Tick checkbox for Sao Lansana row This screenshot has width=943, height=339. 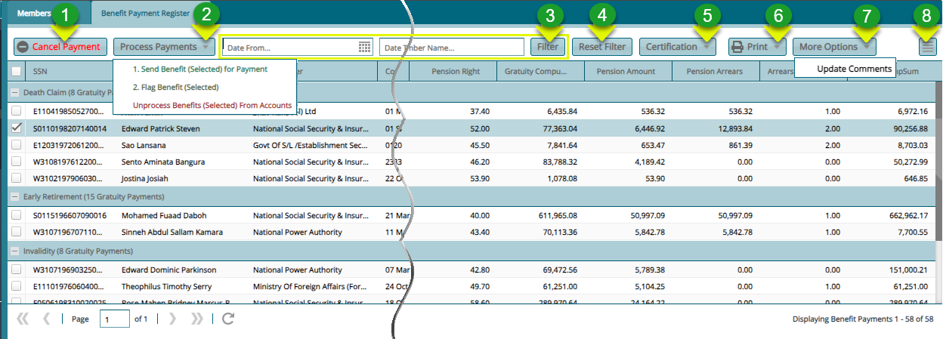(x=16, y=144)
